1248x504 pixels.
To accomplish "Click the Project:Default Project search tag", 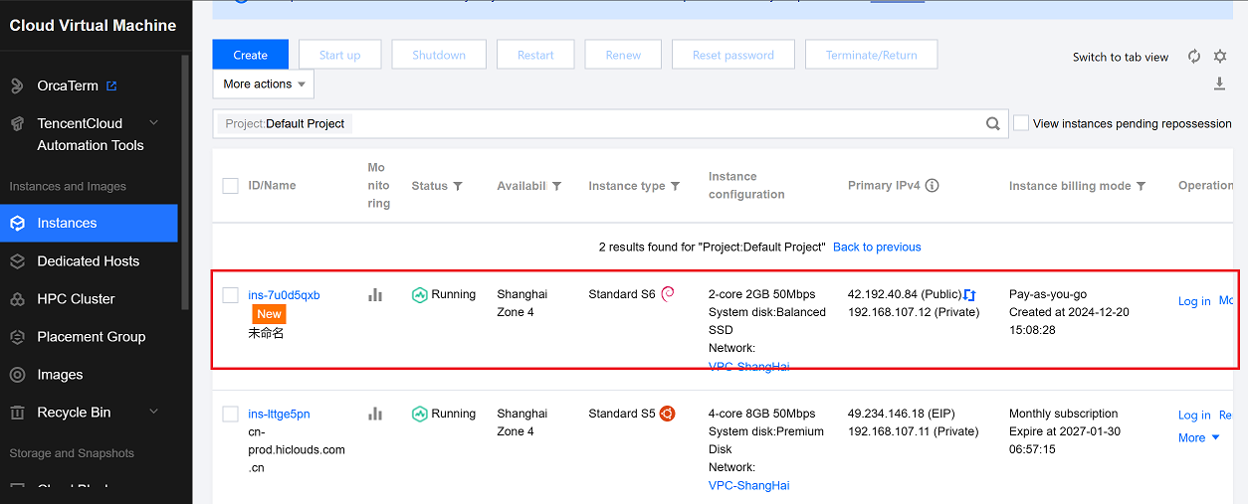I will (x=285, y=124).
